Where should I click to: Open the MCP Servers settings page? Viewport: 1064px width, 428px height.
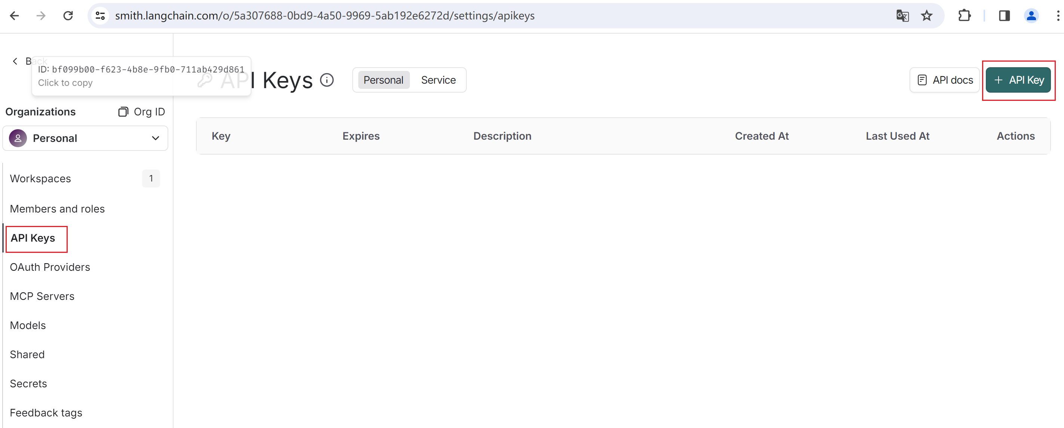click(x=42, y=296)
